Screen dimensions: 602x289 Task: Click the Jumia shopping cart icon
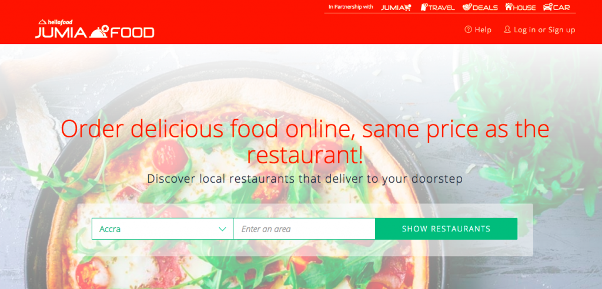point(408,7)
